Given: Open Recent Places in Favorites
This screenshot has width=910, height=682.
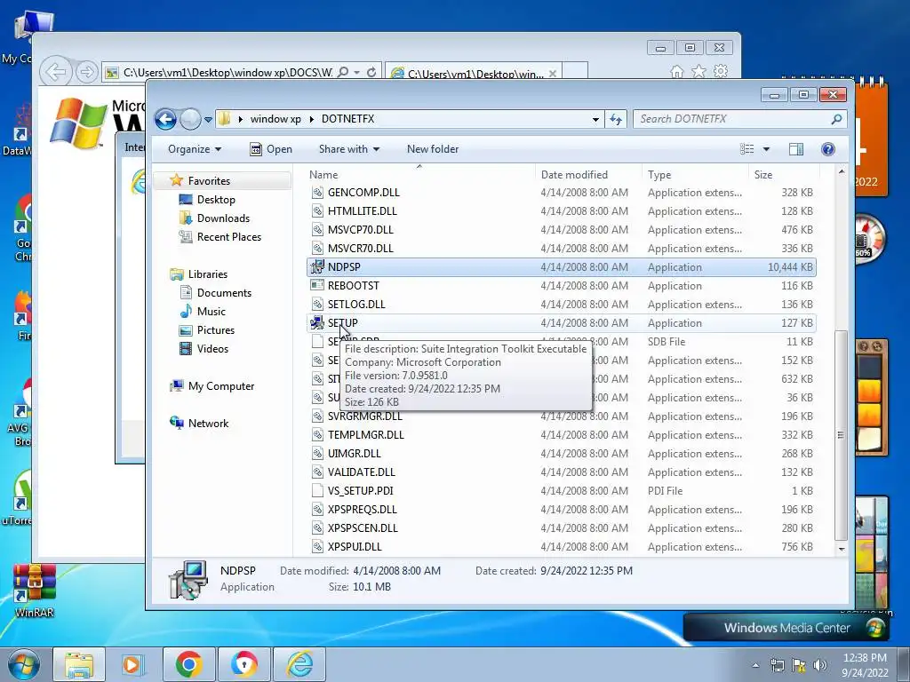Looking at the screenshot, I should pos(228,236).
